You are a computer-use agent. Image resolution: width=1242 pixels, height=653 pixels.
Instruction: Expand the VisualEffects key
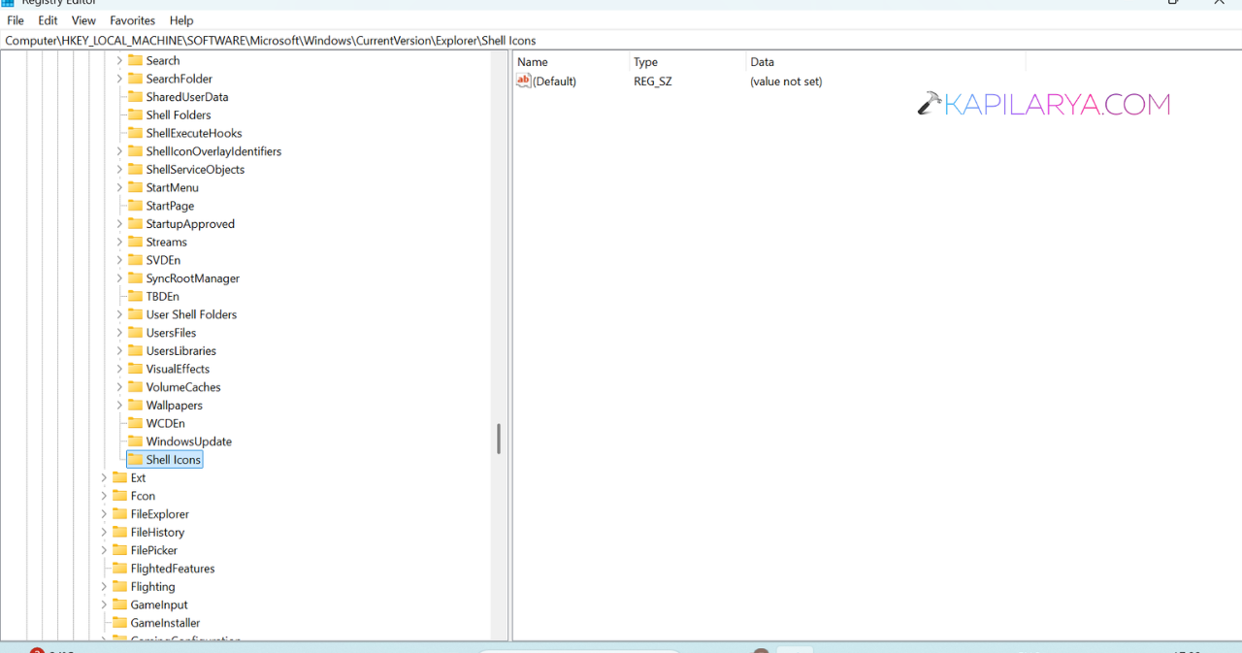(x=119, y=369)
